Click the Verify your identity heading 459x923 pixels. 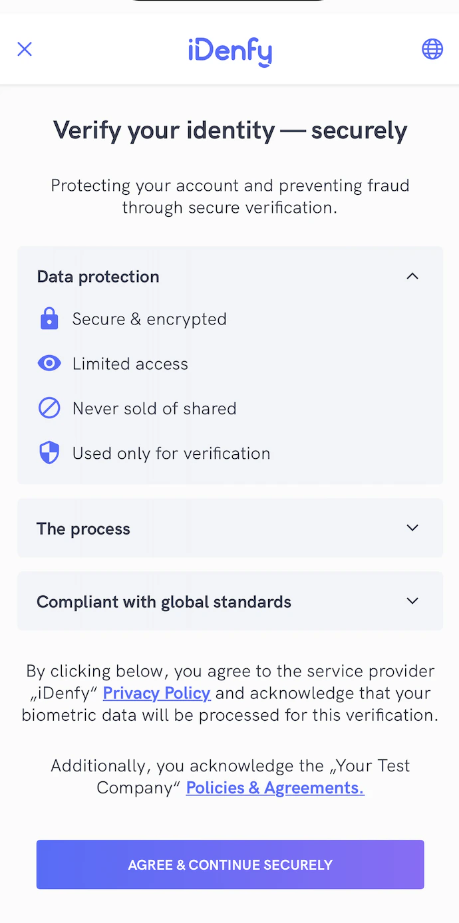[x=230, y=130]
